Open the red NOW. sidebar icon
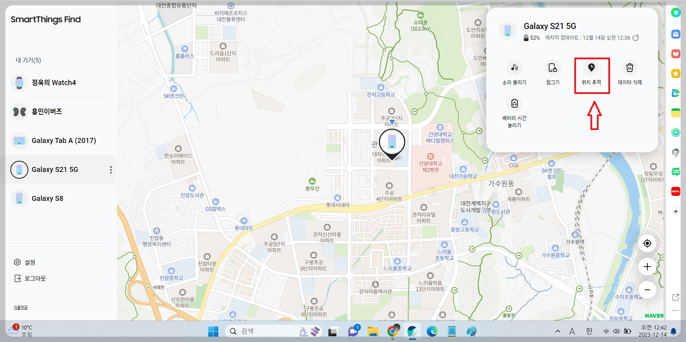The height and width of the screenshot is (342, 686). tap(676, 192)
